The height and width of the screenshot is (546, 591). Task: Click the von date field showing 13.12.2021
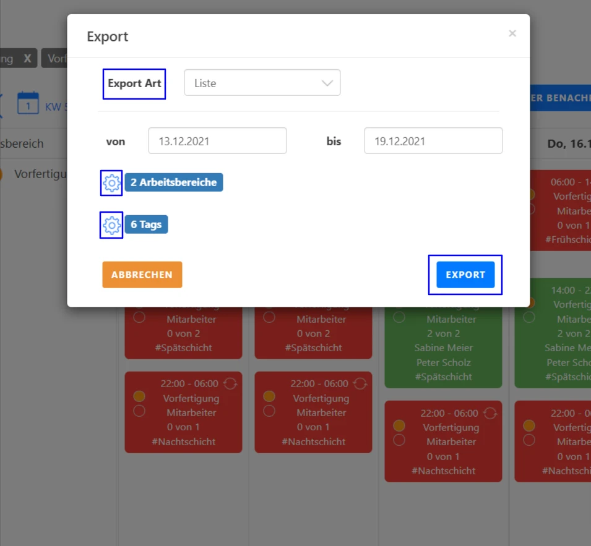pyautogui.click(x=217, y=140)
